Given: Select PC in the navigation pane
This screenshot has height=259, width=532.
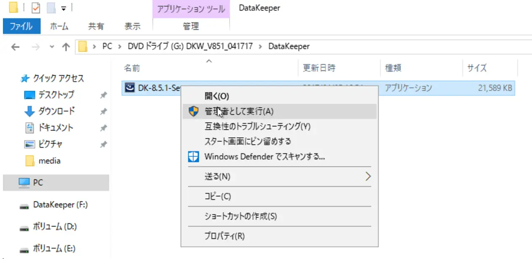Looking at the screenshot, I should (x=56, y=182).
